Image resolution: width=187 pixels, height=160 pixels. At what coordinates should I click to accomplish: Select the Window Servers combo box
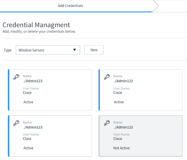[48, 50]
